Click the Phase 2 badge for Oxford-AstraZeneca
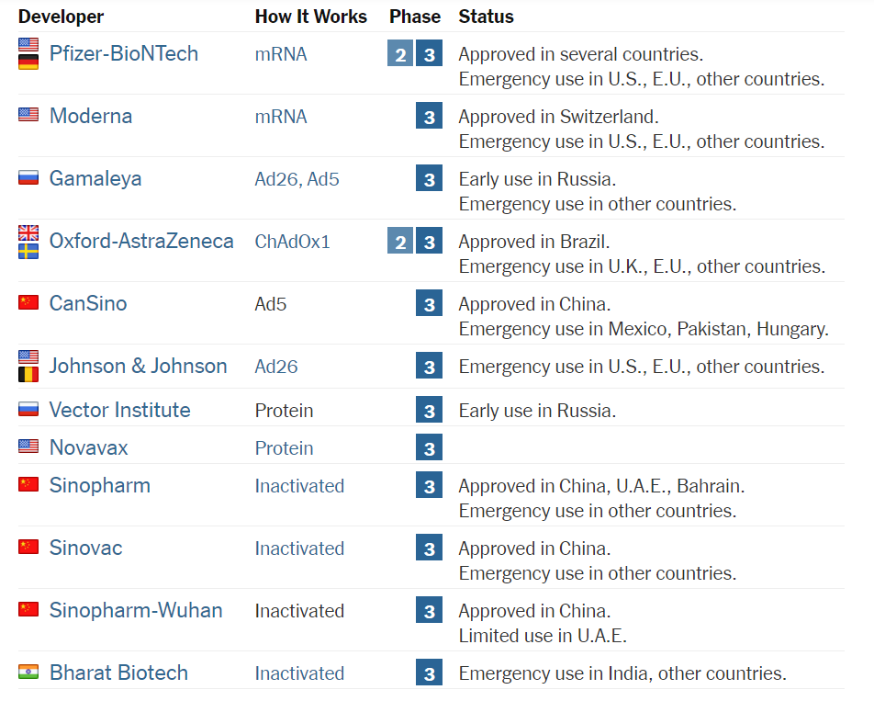 tap(400, 242)
